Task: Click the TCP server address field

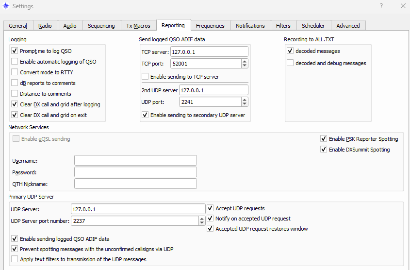Action: (x=209, y=51)
